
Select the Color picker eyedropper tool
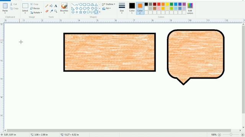(51, 11)
